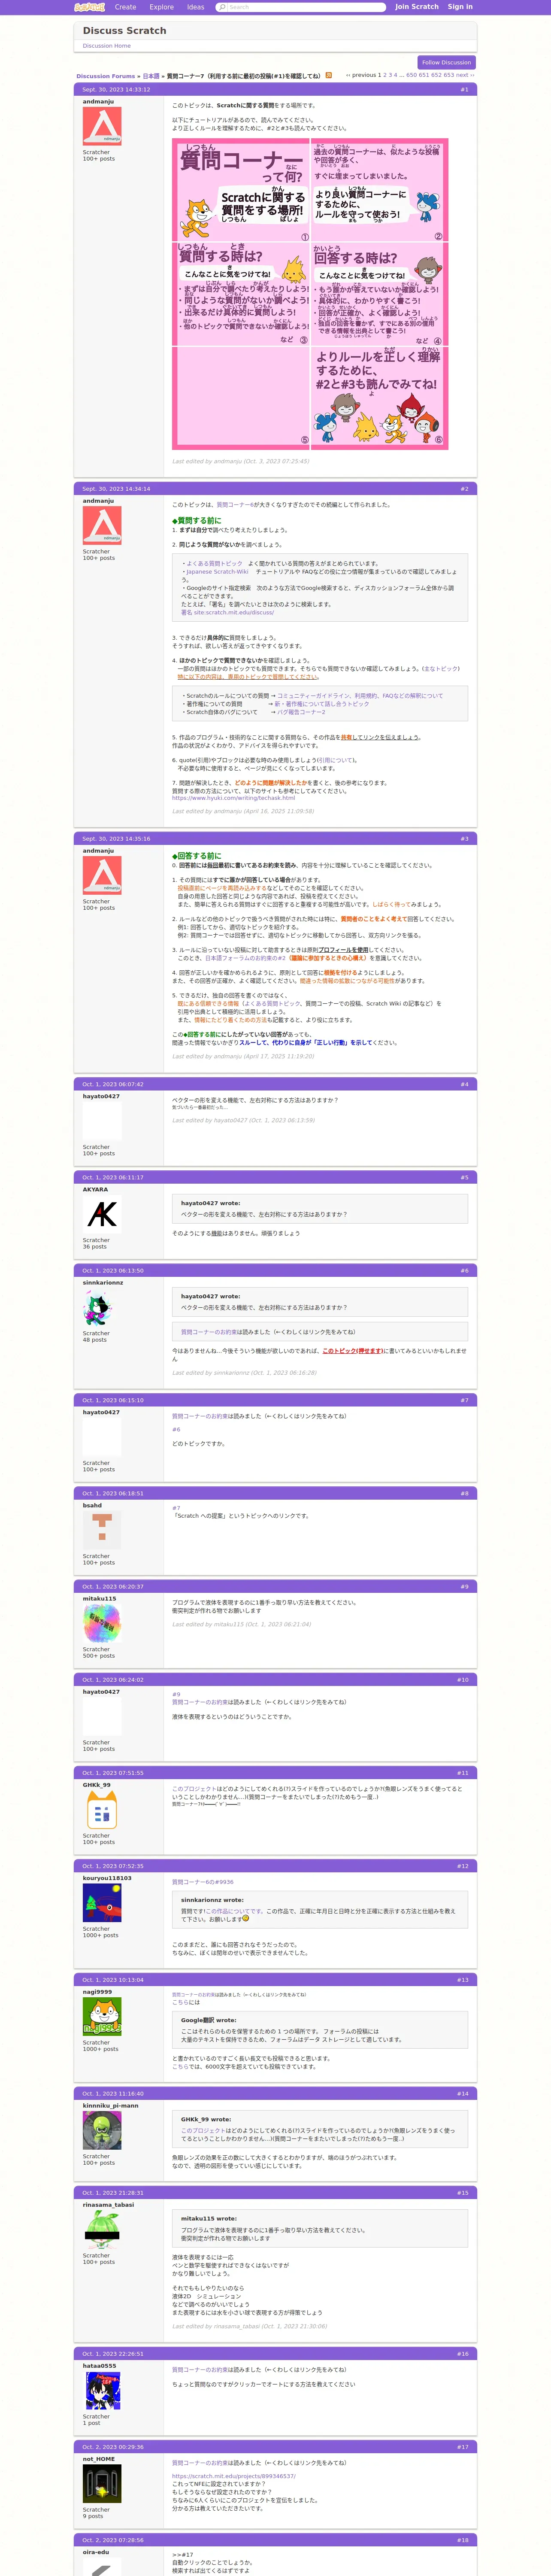Click Sign in in the top bar

(x=460, y=7)
